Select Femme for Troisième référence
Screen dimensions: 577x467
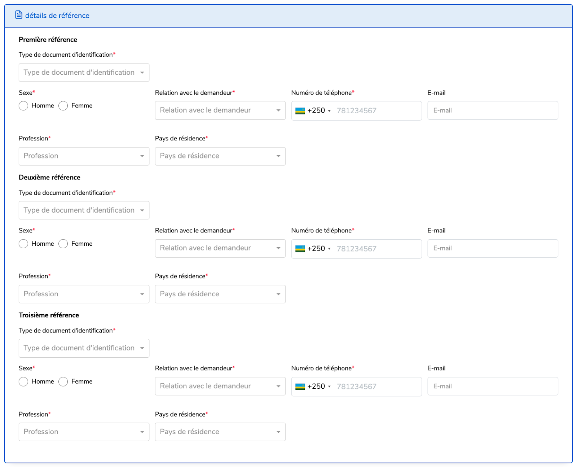(x=63, y=381)
